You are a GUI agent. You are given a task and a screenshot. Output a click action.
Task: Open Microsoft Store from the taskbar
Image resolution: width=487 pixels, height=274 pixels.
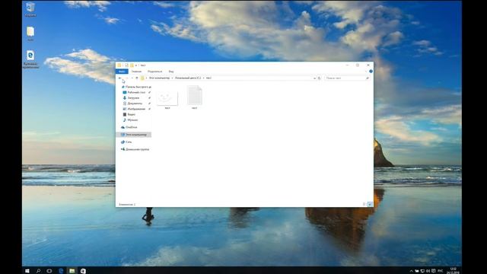pyautogui.click(x=83, y=271)
